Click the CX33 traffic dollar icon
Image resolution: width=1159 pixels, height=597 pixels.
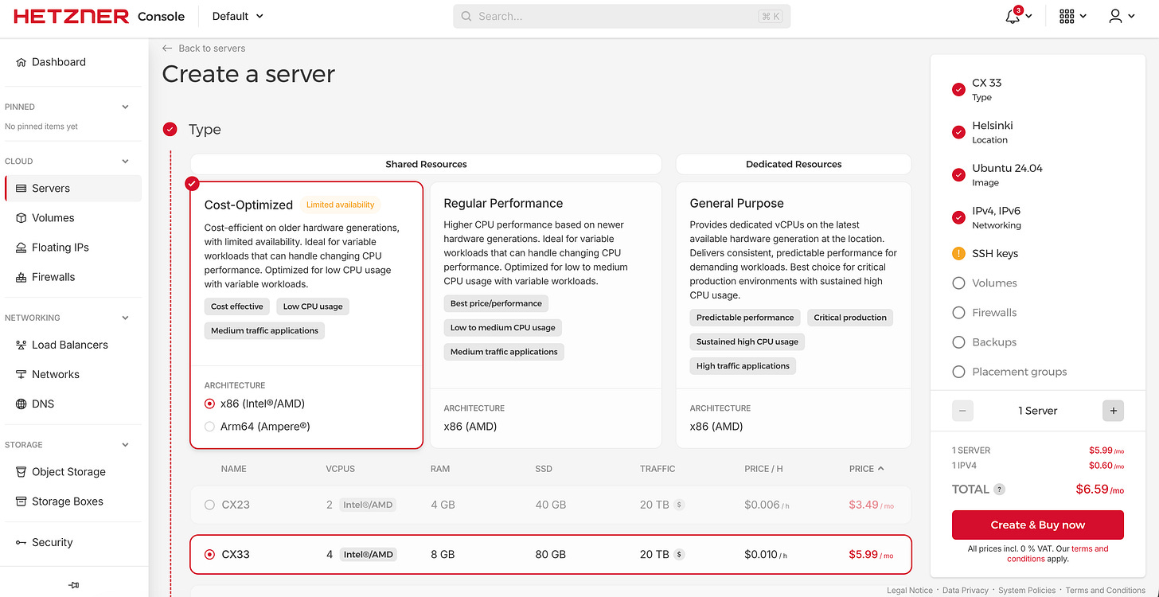tap(679, 554)
